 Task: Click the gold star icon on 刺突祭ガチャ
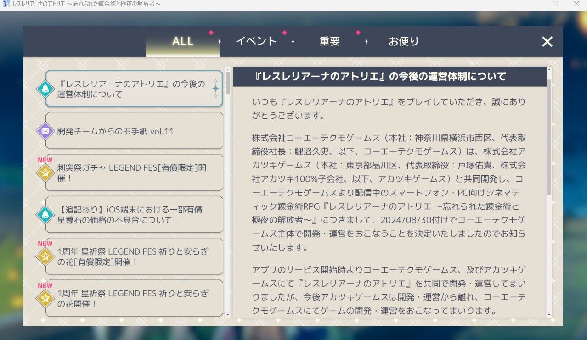coord(45,173)
